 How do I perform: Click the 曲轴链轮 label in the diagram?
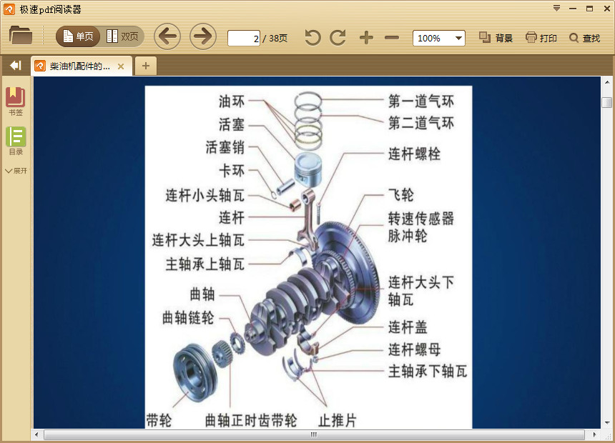[188, 317]
